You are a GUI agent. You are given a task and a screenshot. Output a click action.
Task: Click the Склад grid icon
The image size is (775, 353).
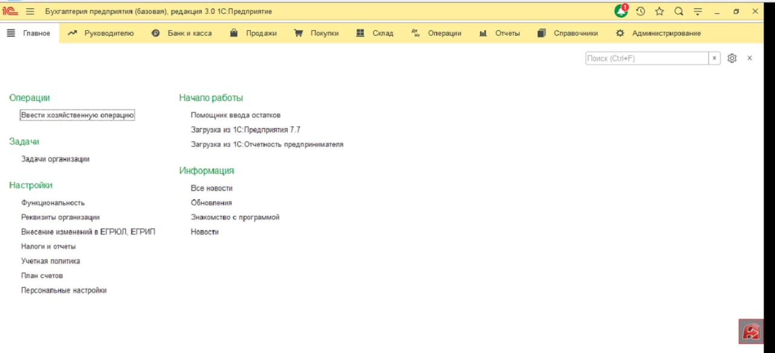[360, 33]
